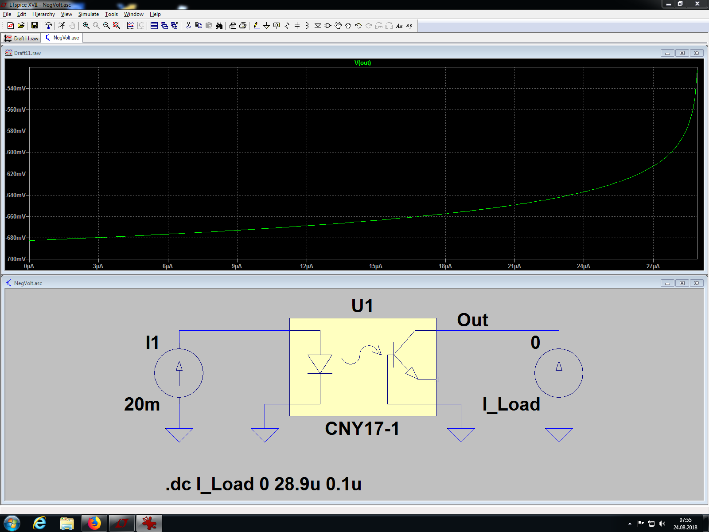Screen dimensions: 709x532
Task: Click the Autorange plot icon
Action: (130, 26)
